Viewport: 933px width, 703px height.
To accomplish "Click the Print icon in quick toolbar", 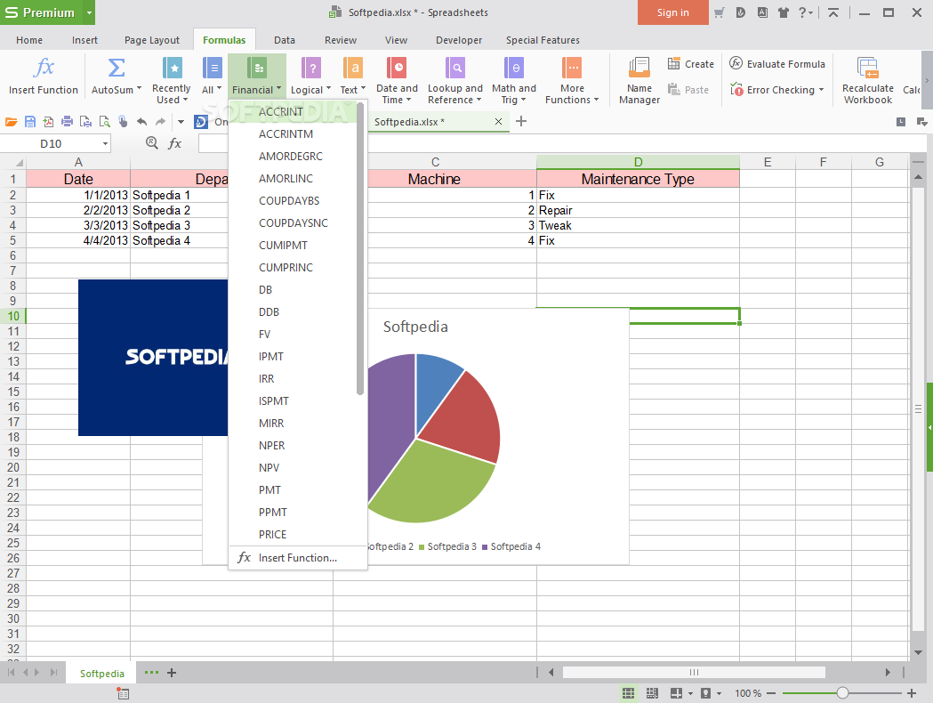I will pyautogui.click(x=68, y=122).
